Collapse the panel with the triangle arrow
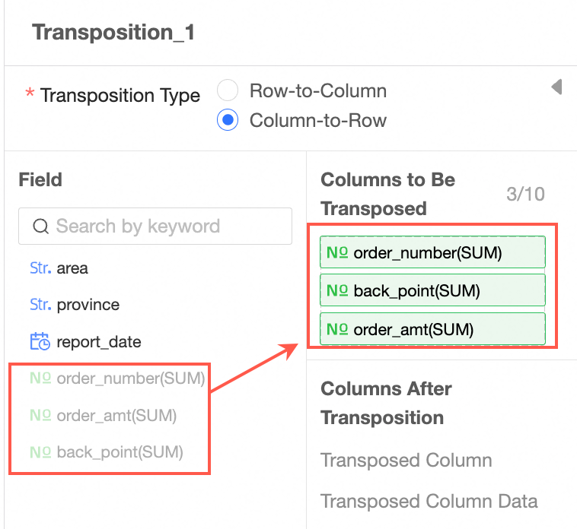577x529 pixels. [556, 87]
